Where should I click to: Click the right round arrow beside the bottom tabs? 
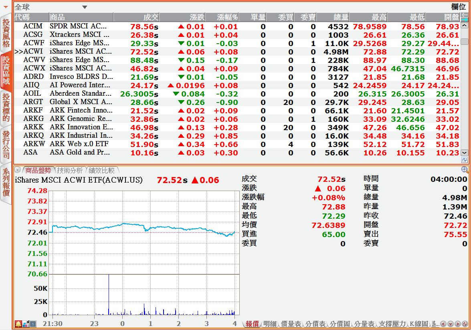[457, 324]
